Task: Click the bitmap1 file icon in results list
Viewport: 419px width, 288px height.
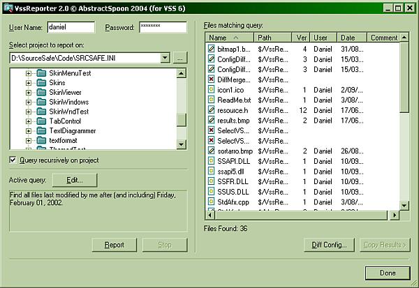Action: tap(212, 50)
